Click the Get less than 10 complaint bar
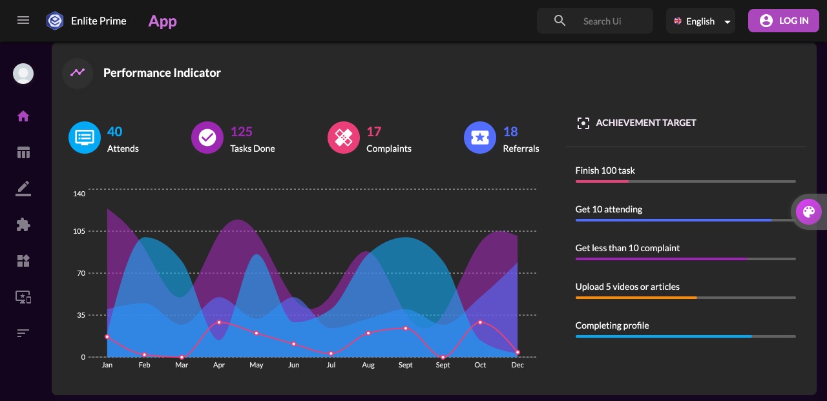827x401 pixels. tap(686, 259)
